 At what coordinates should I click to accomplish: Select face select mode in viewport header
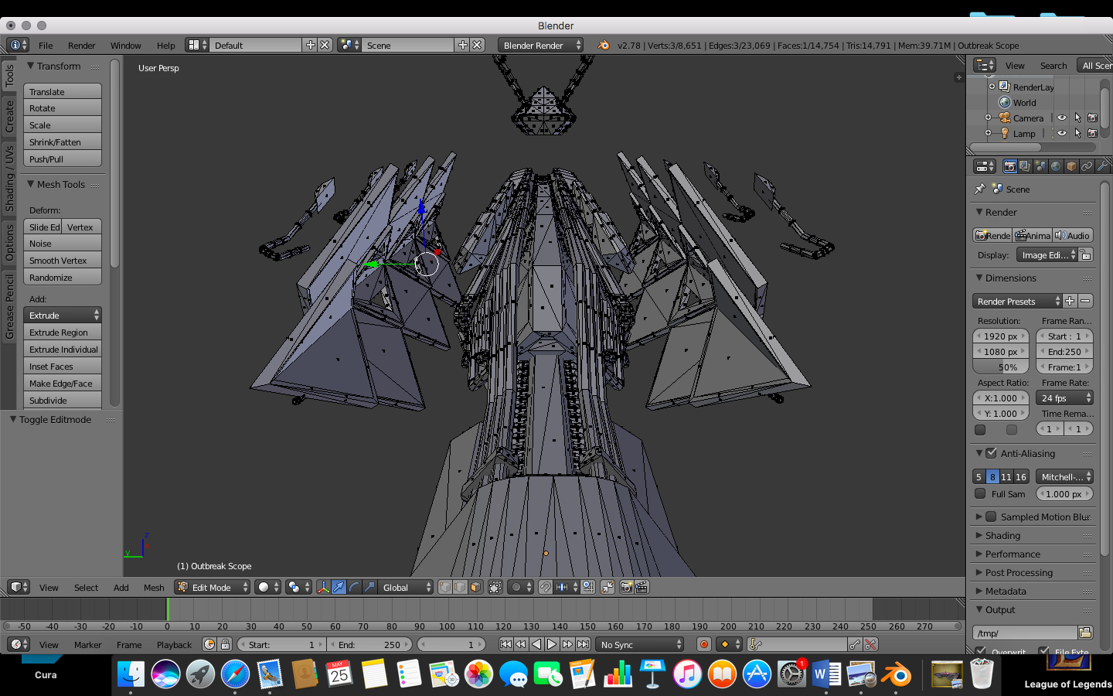(x=475, y=587)
